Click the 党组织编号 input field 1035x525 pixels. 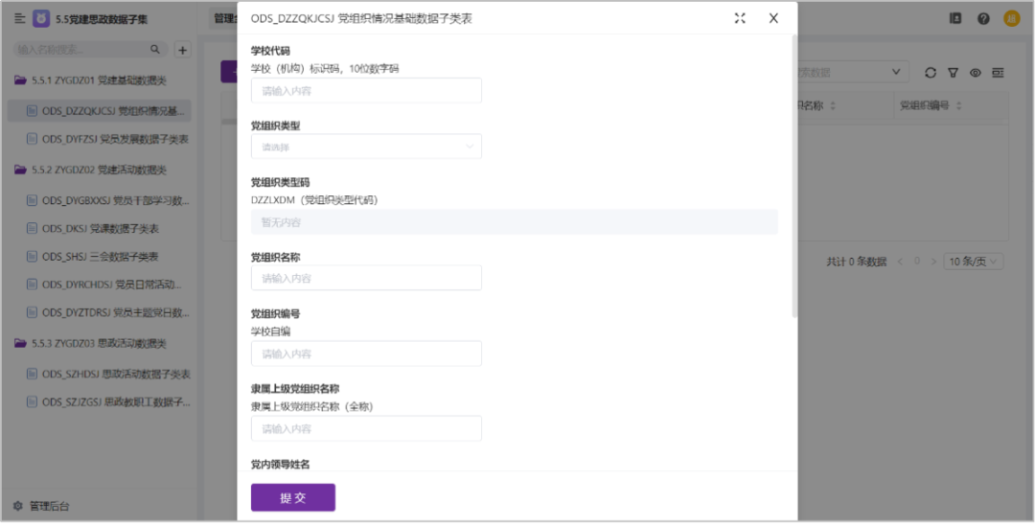pyautogui.click(x=366, y=354)
